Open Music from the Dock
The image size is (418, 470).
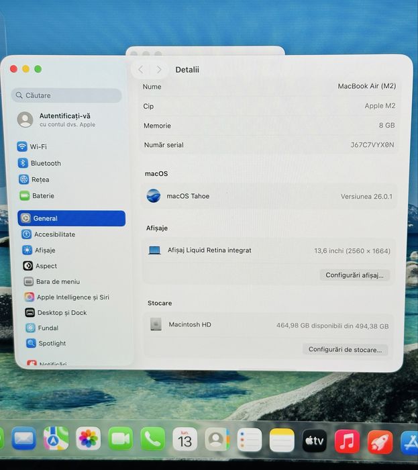tap(348, 442)
